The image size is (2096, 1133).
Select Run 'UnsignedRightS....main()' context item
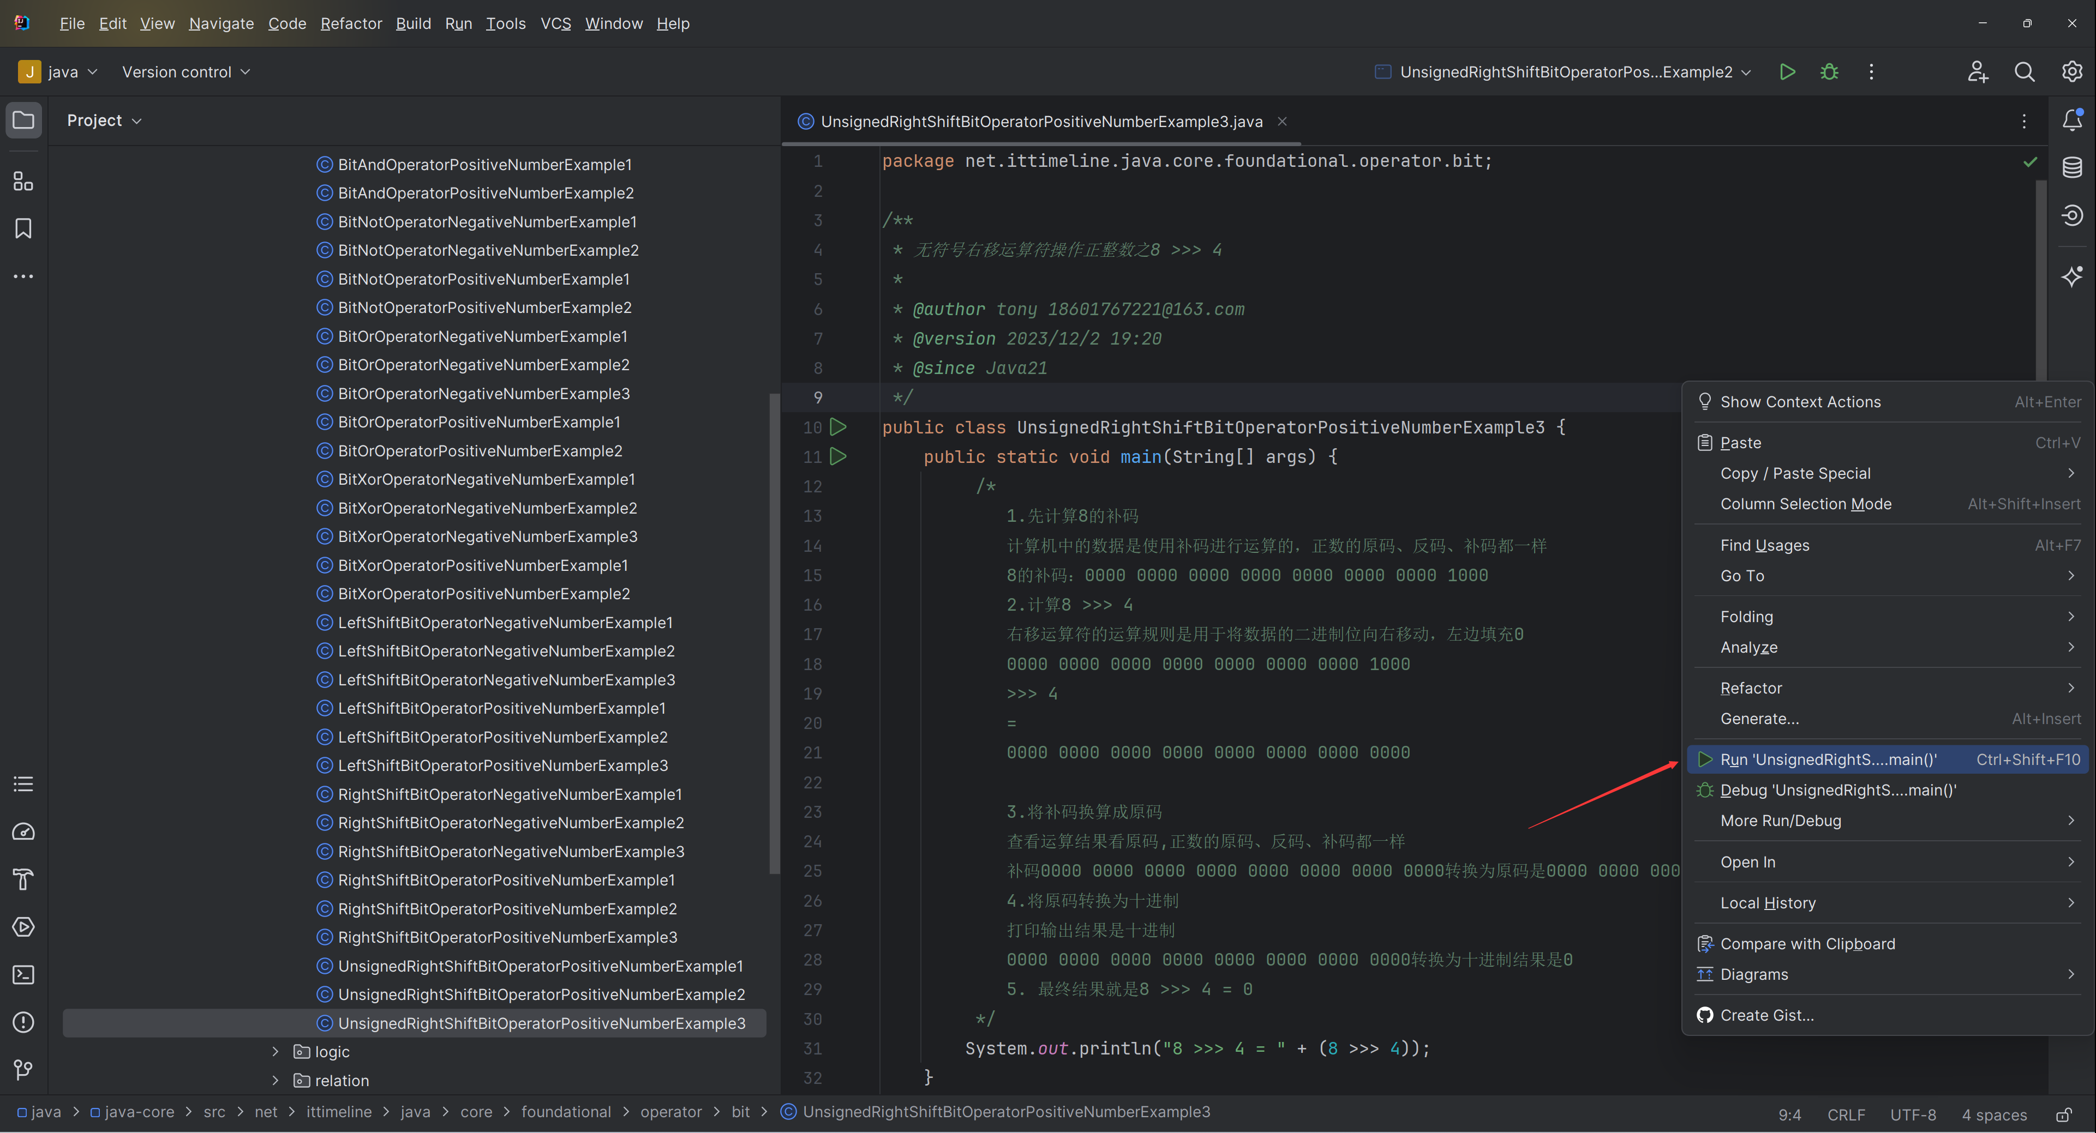tap(1888, 760)
